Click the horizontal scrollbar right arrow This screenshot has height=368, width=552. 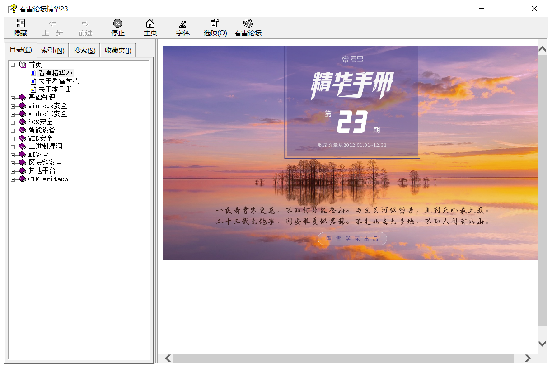(528, 358)
